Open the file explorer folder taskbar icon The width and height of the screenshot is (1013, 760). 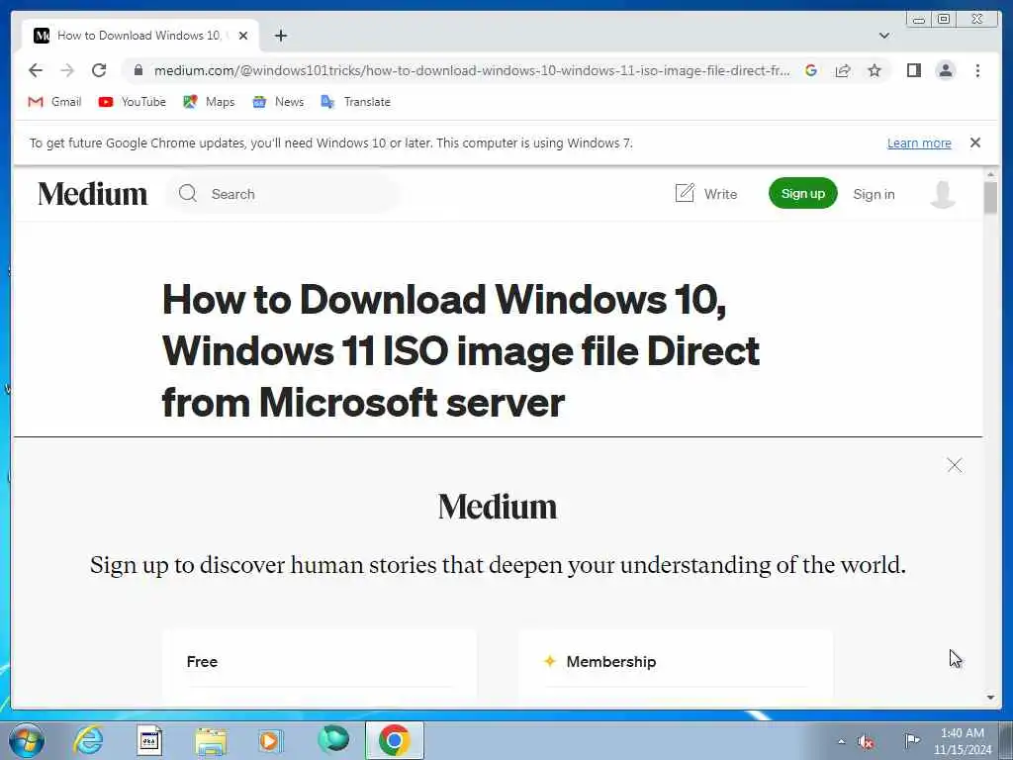tap(211, 741)
